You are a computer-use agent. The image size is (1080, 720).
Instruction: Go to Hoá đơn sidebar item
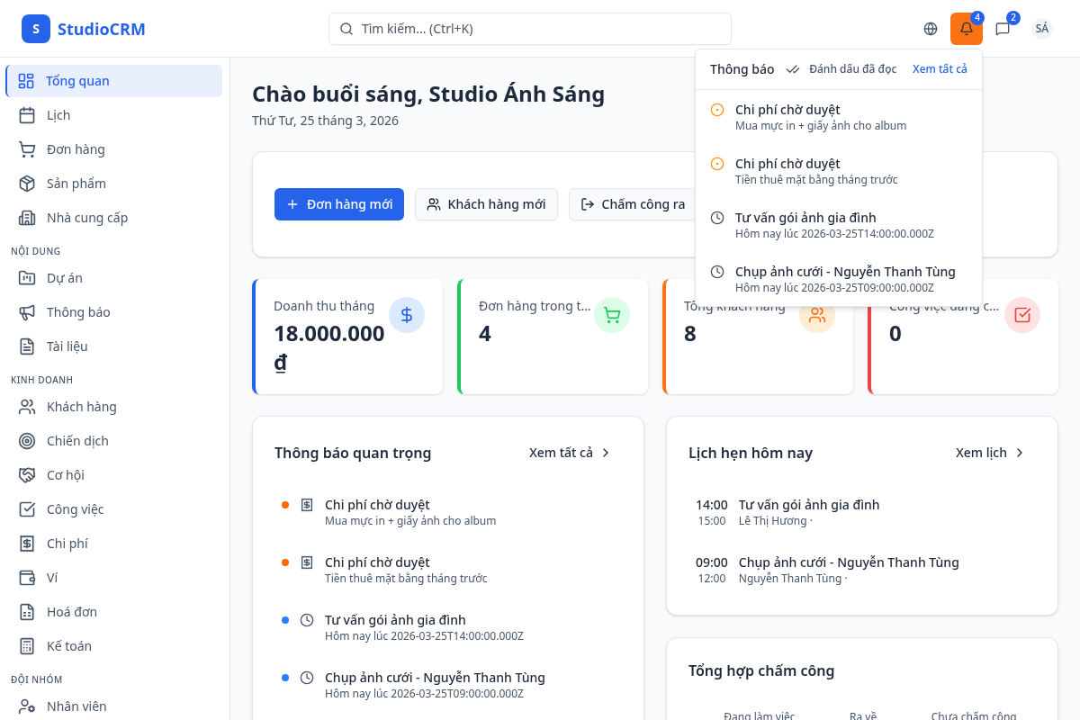tap(72, 612)
